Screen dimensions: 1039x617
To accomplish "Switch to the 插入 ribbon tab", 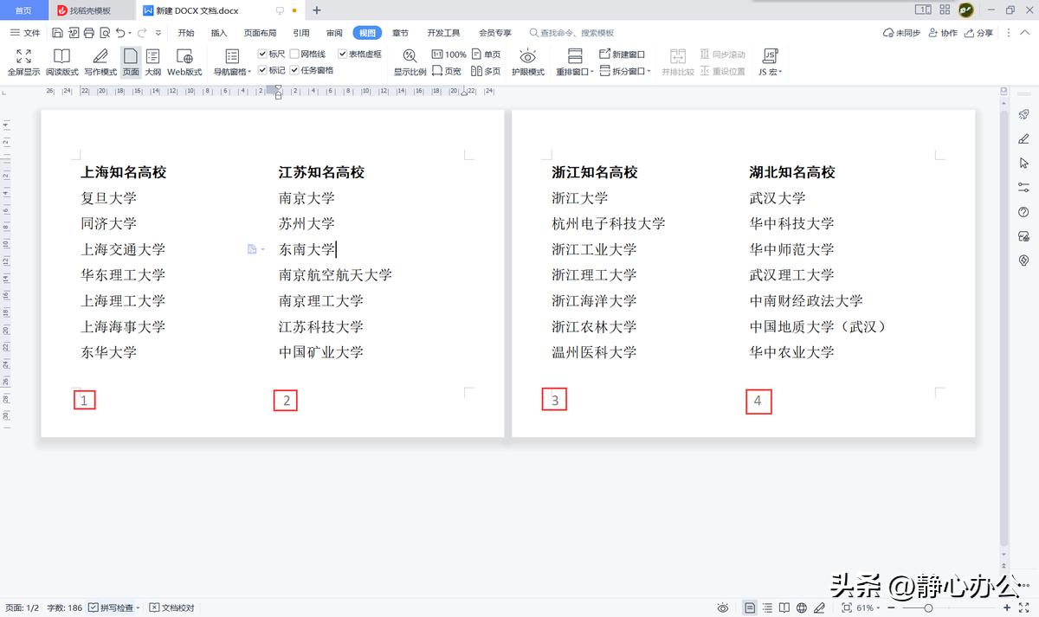I will (x=217, y=32).
